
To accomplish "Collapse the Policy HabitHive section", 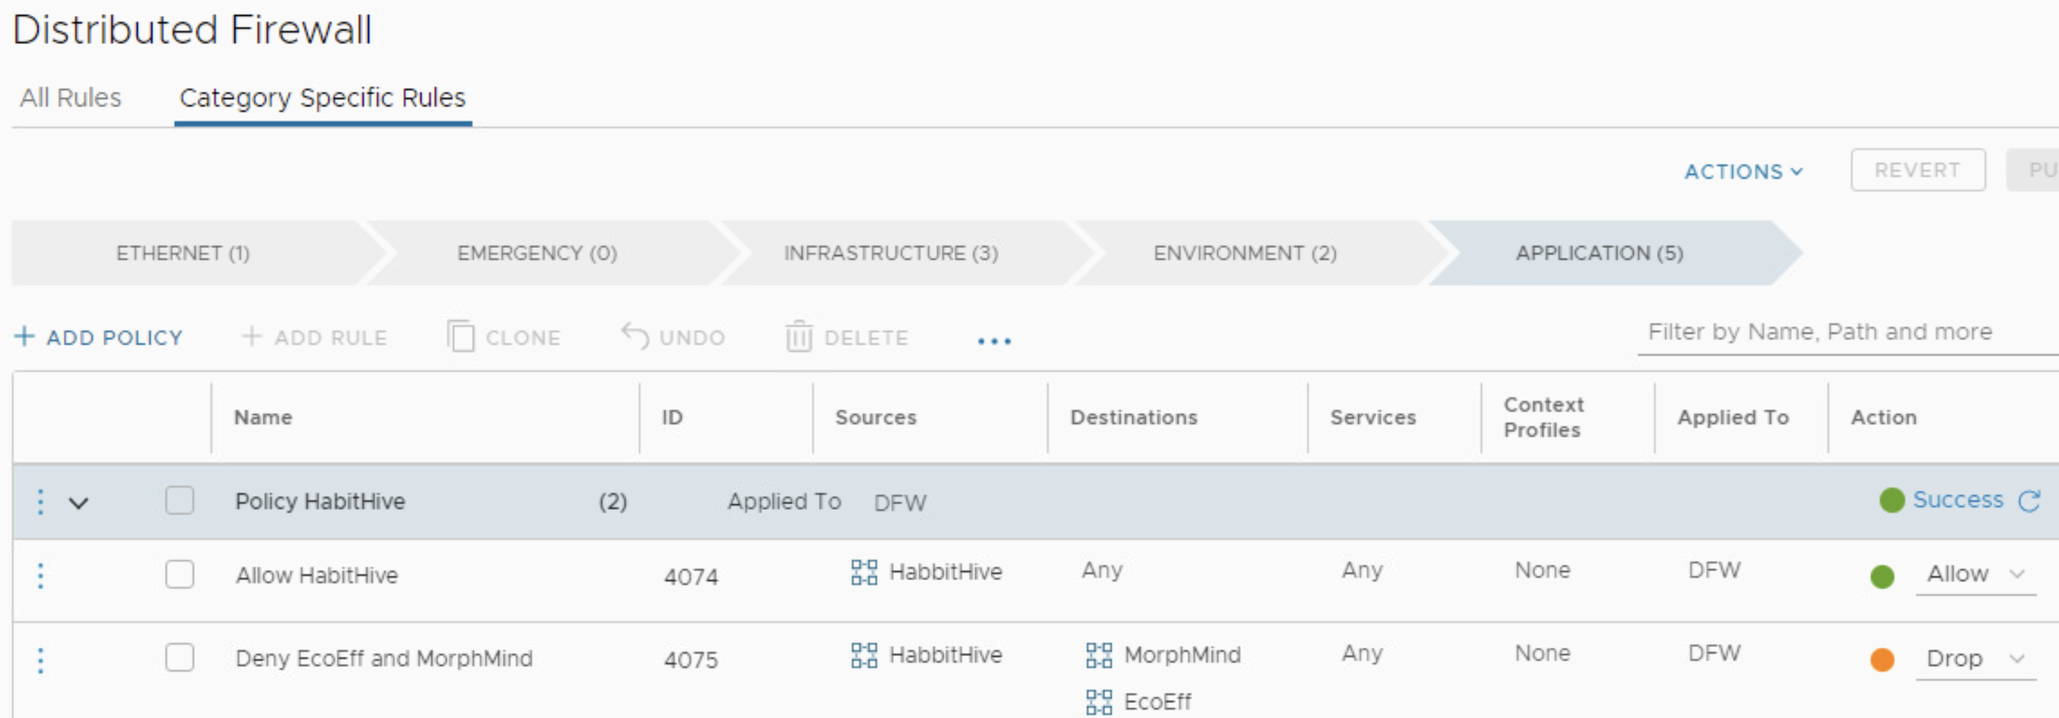I will [79, 503].
